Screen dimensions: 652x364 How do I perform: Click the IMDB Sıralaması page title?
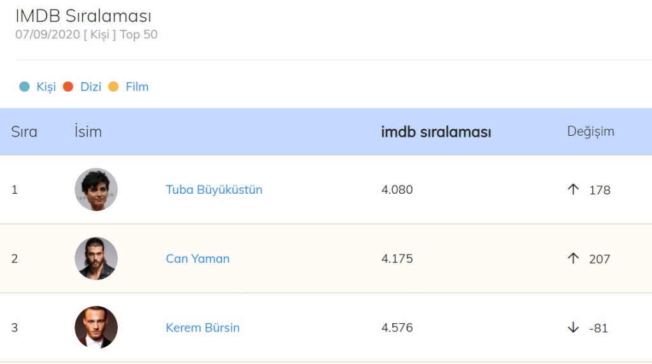coord(83,16)
